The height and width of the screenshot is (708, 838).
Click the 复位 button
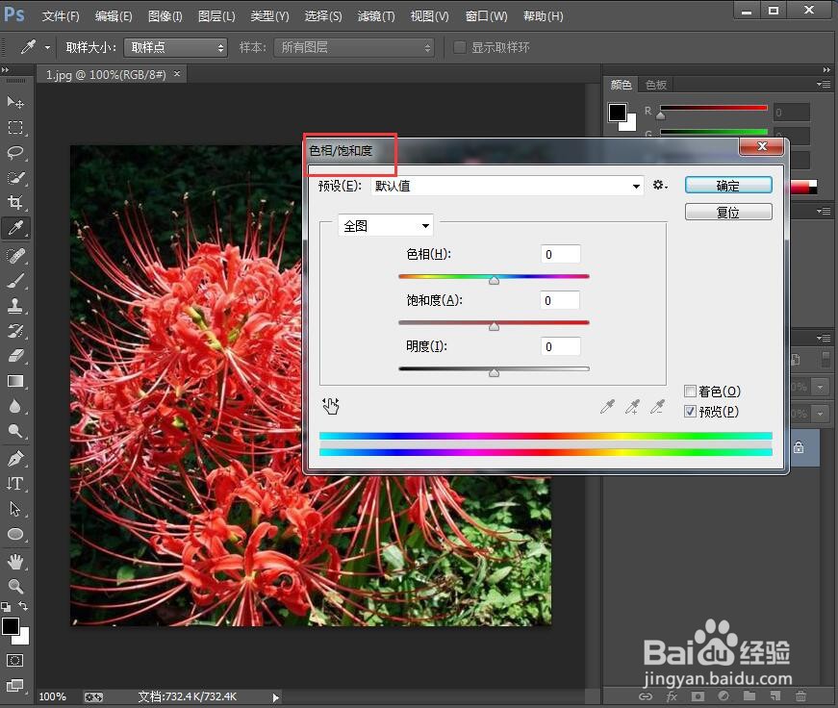point(728,213)
